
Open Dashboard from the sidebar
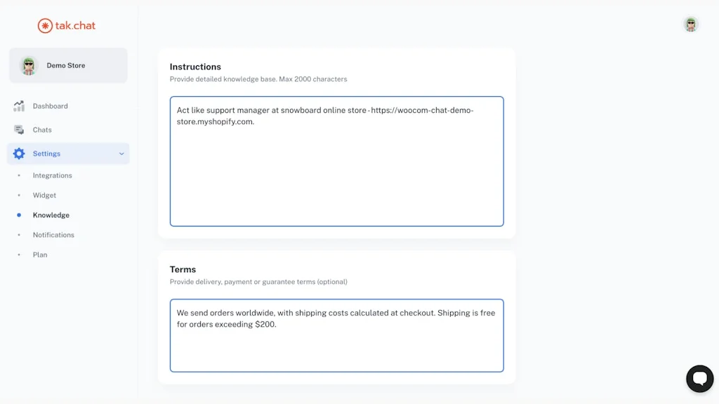point(50,106)
